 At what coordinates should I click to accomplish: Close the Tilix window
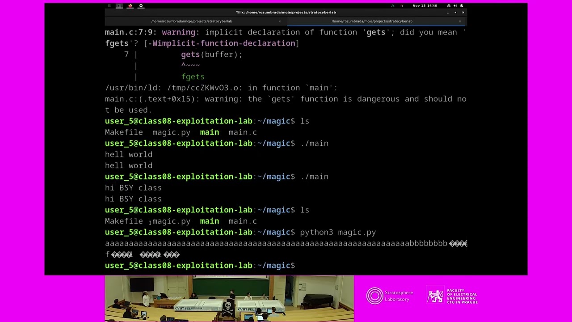(463, 13)
